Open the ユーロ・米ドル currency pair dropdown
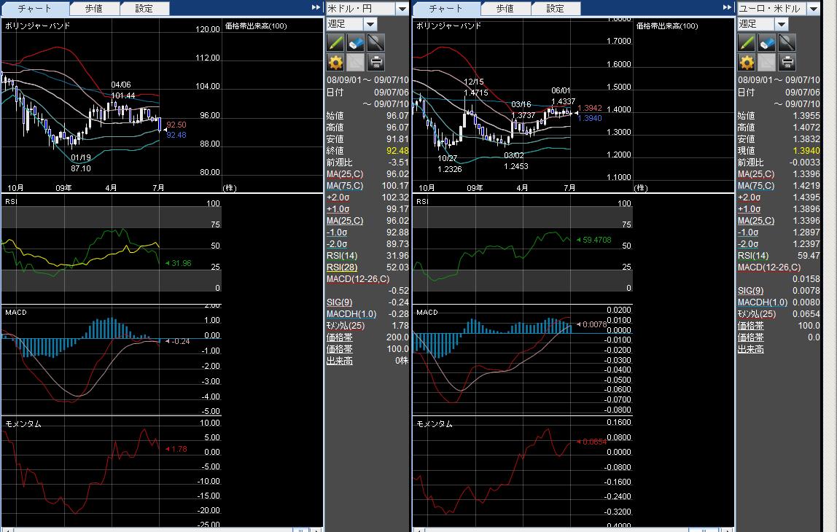Viewport: 837px width, 532px height. (814, 9)
